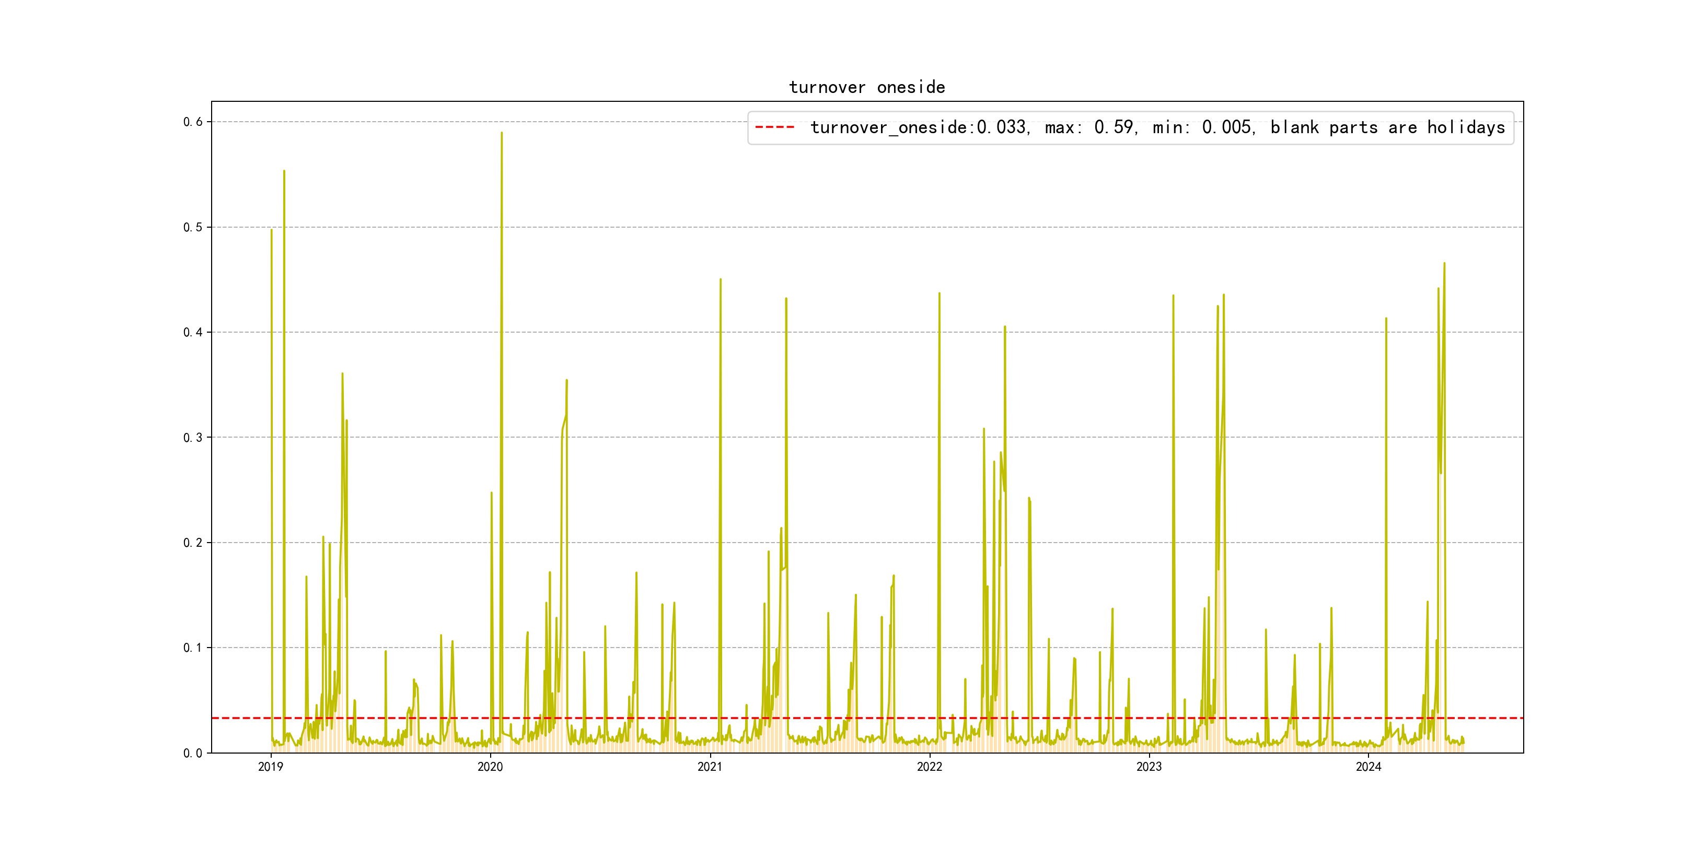This screenshot has height=846, width=1693.
Task: Click the 0.4 y-axis tick label
Action: [x=193, y=332]
